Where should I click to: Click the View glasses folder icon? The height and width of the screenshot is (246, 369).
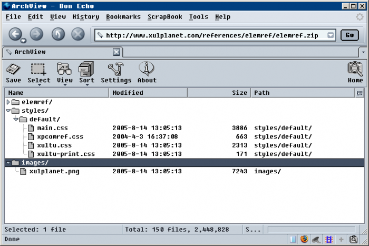(x=64, y=69)
